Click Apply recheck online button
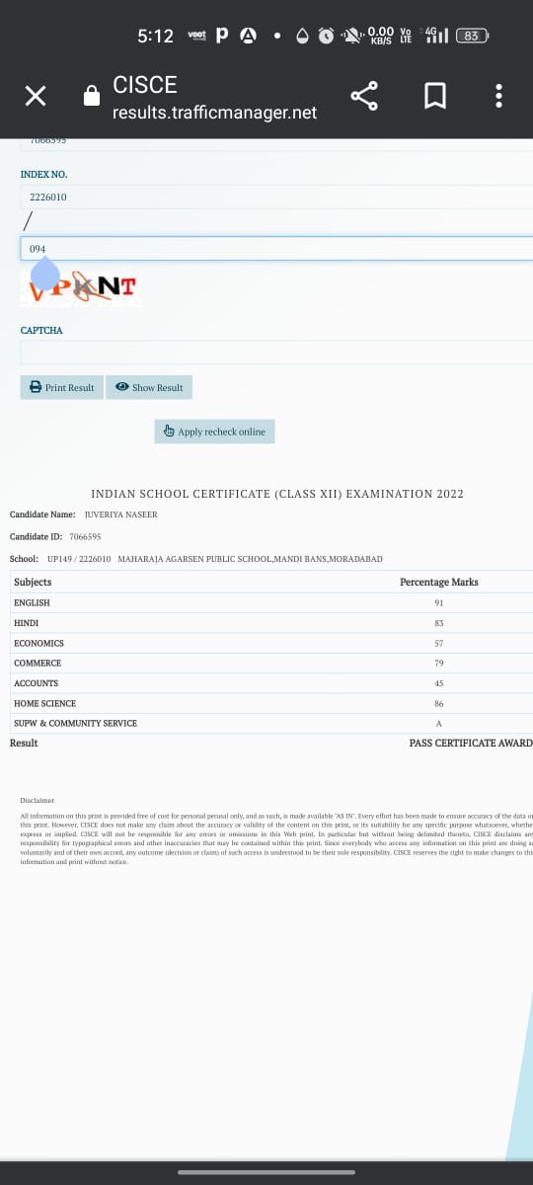The height and width of the screenshot is (1185, 533). [x=214, y=432]
